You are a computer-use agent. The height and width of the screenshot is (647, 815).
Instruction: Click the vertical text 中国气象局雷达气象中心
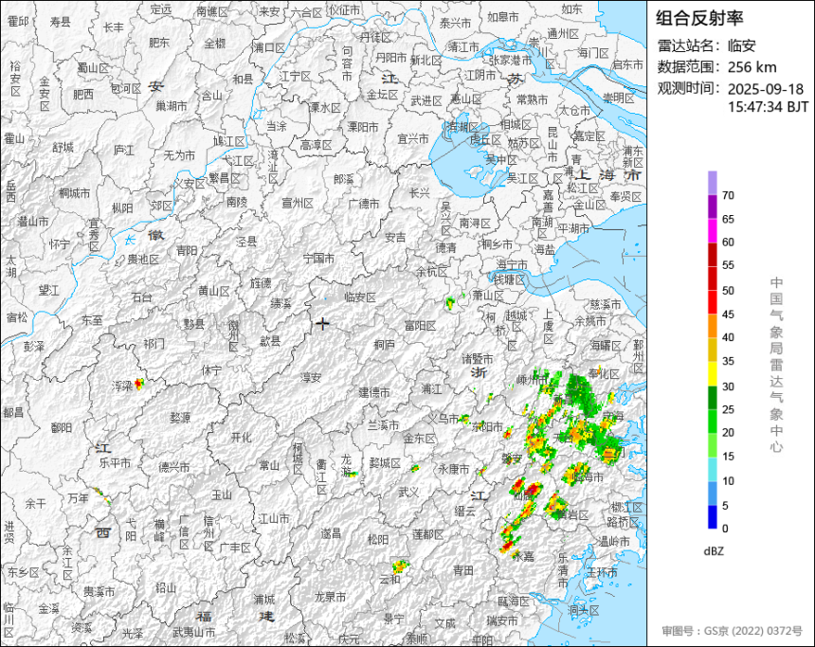tap(776, 365)
